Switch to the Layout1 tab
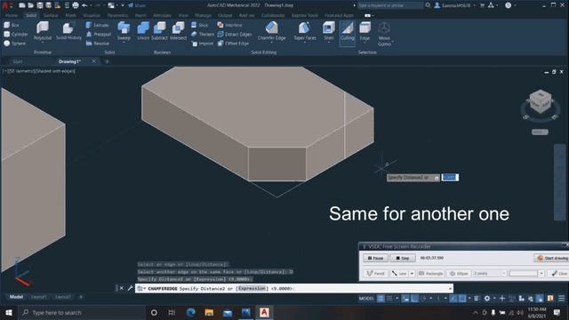The width and height of the screenshot is (569, 320). tap(39, 297)
